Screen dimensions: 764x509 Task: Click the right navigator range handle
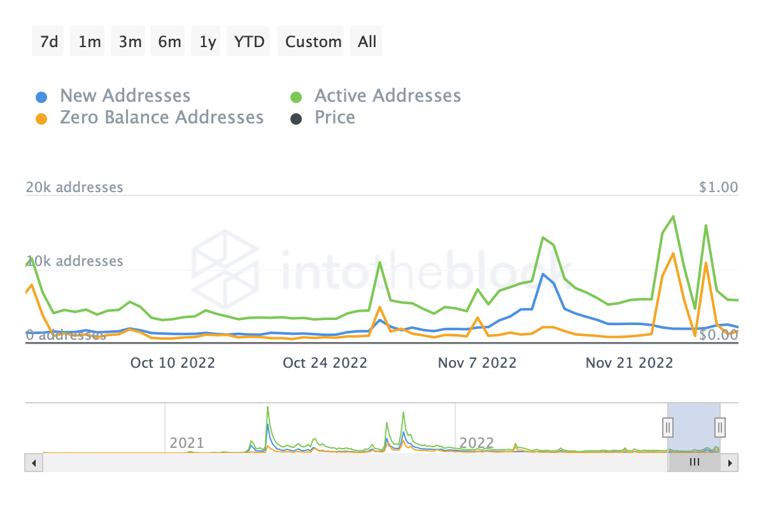(720, 427)
